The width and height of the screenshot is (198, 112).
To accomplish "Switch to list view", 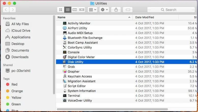I will (68, 10).
